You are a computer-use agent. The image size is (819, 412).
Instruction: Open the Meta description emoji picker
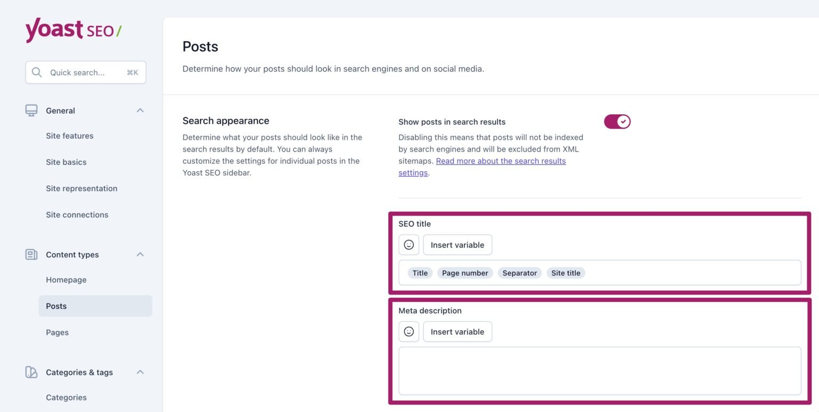408,331
